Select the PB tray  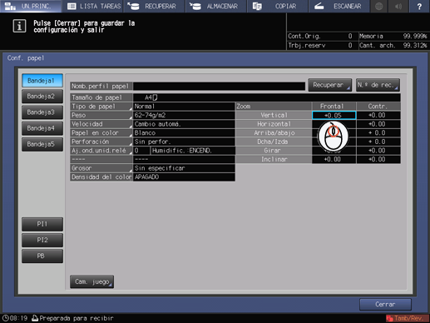click(42, 256)
